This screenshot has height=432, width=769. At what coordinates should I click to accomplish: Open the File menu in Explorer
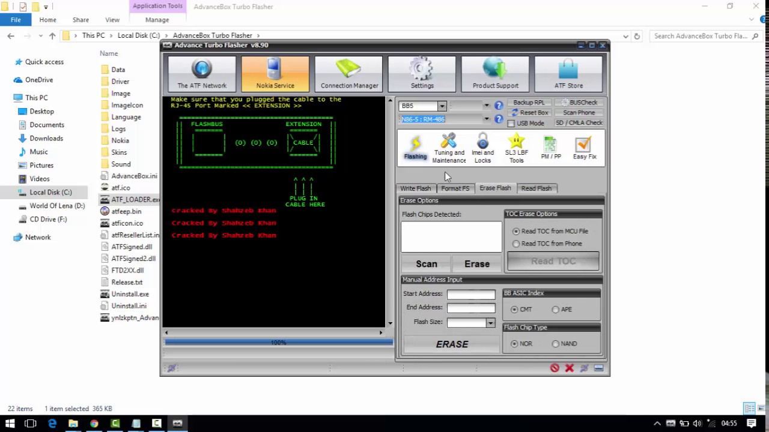(x=16, y=20)
